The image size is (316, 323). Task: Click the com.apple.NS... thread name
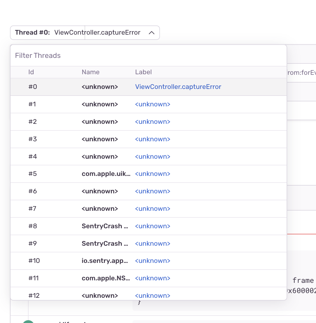106,278
